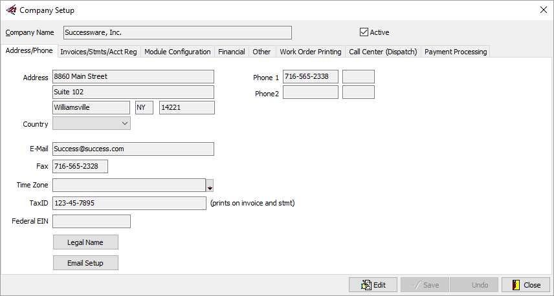Screen dimensions: 554x296
Task: Close the window with the X button
Action: 544,10
